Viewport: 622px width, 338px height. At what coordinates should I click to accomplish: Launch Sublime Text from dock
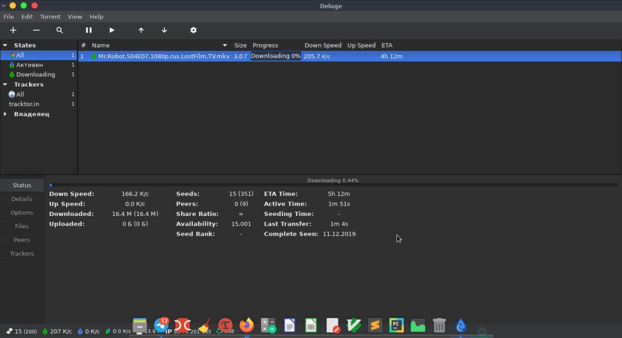[x=375, y=325]
